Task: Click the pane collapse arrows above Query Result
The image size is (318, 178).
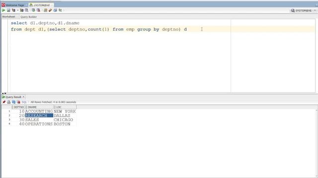Action: 4,93
